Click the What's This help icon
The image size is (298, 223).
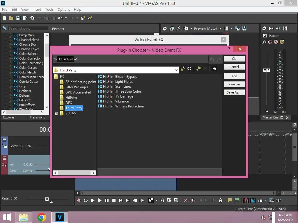tap(90, 18)
